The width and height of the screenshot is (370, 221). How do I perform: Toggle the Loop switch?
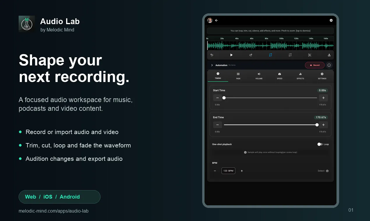320,144
